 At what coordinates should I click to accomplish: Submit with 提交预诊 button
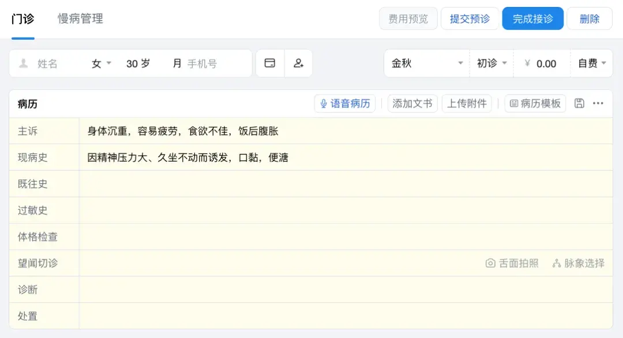coord(470,18)
